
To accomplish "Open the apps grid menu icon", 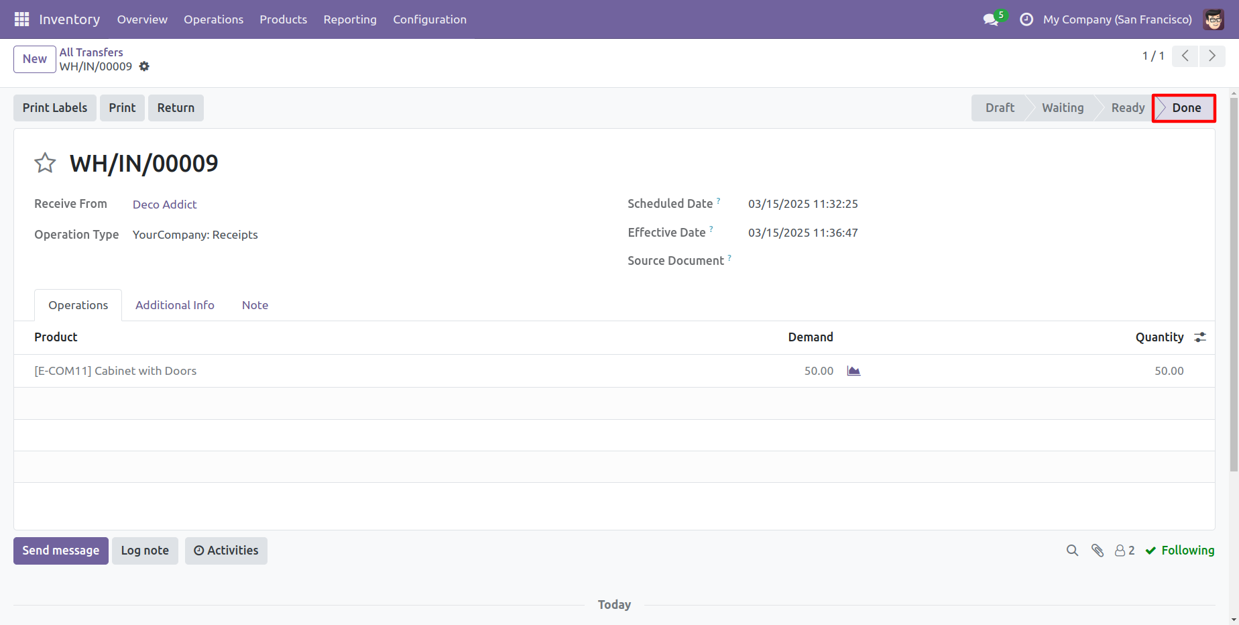I will (21, 19).
